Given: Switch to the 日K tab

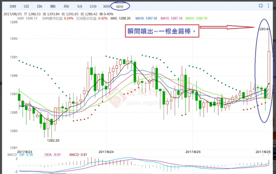Looking at the screenshot, I should (39, 7).
